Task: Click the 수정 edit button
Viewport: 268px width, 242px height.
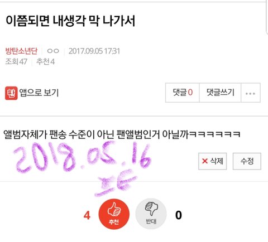Action: coord(247,161)
